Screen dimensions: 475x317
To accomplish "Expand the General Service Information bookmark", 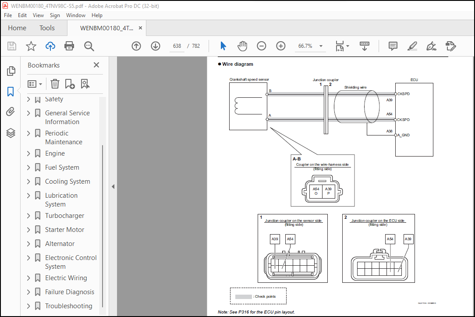I will [x=28, y=113].
